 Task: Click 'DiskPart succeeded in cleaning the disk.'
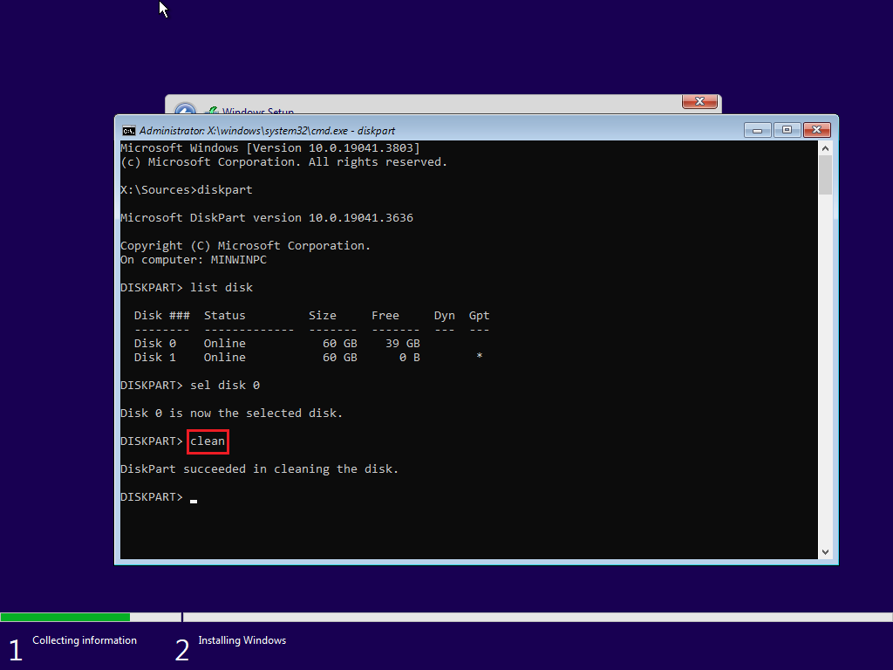259,468
